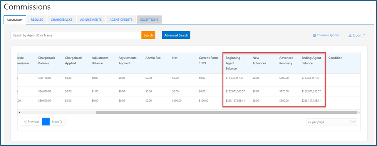The height and width of the screenshot is (146, 377).
Task: Go to the AGENT CREDITS tab
Action: pos(121,20)
